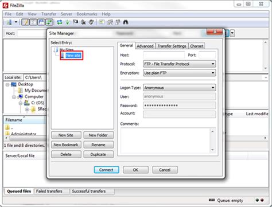This screenshot has width=272, height=207.
Task: Select the Desktop item in local tree
Action: (25, 84)
